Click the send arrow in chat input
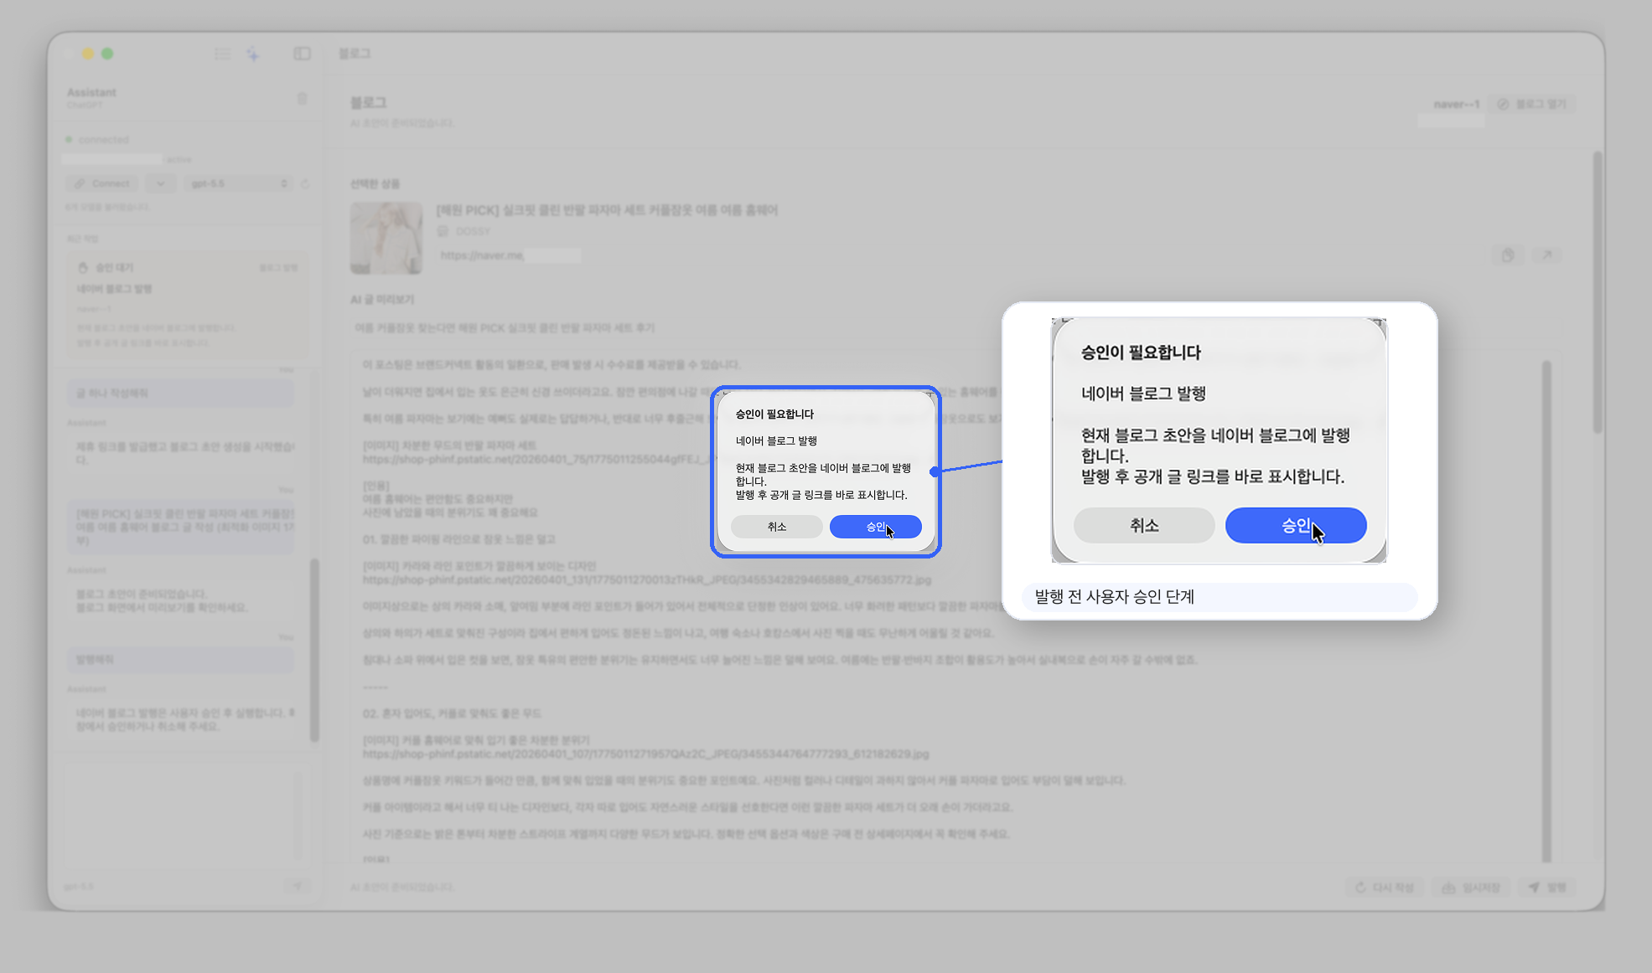Screen dimensions: 1652x973 pyautogui.click(x=297, y=886)
